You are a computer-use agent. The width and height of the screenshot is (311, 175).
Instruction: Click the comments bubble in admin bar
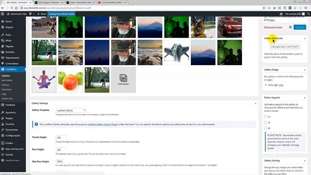tap(30, 14)
